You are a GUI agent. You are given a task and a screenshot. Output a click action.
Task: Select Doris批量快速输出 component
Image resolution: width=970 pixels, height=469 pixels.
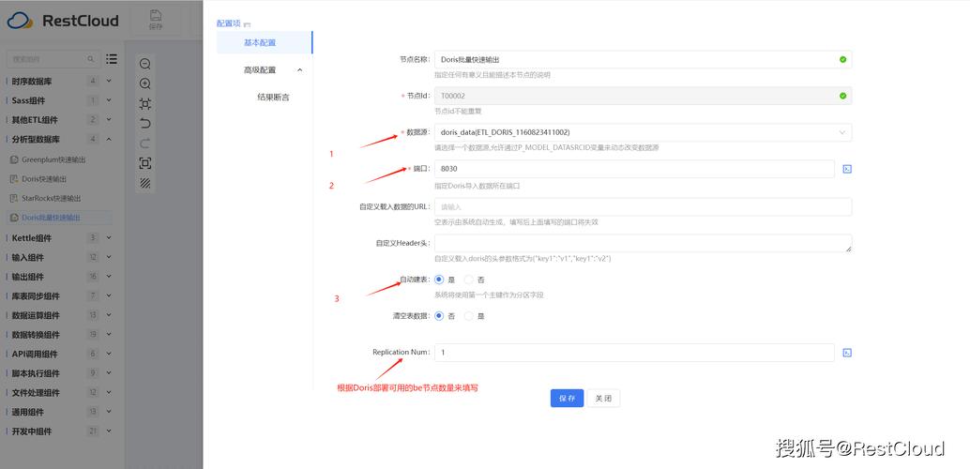(x=59, y=218)
